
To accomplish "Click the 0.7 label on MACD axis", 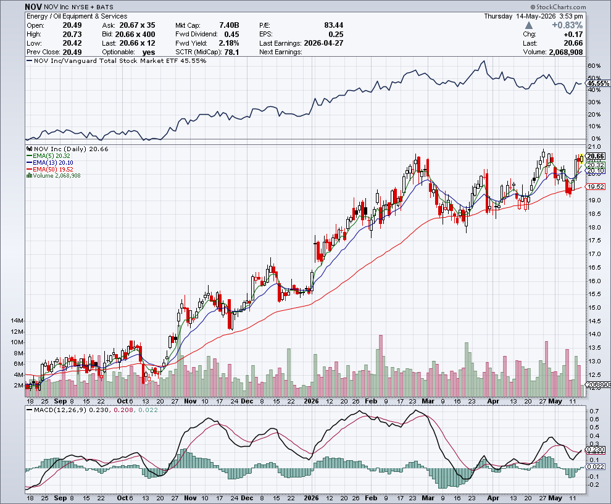I will coord(594,411).
